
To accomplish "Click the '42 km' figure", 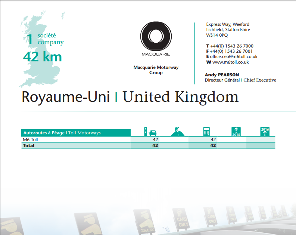I will coord(43,57).
